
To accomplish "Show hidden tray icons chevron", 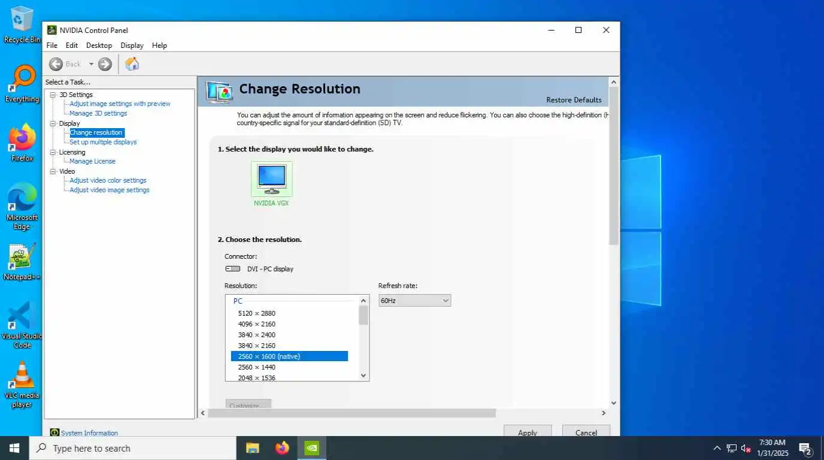I will [x=717, y=448].
